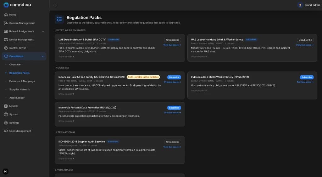Viewport: 322px width, 177px height.
Task: Click the Compliance shield icon
Action: [x=6, y=56]
